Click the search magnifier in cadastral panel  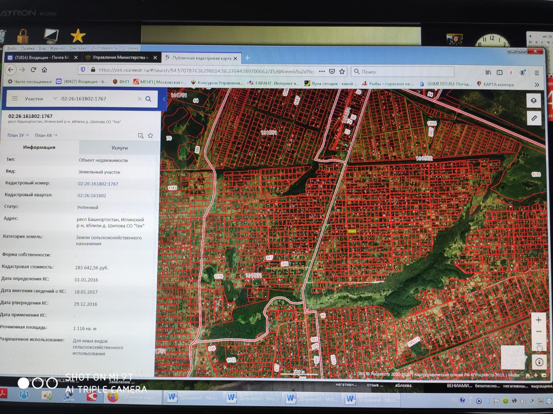click(x=148, y=99)
